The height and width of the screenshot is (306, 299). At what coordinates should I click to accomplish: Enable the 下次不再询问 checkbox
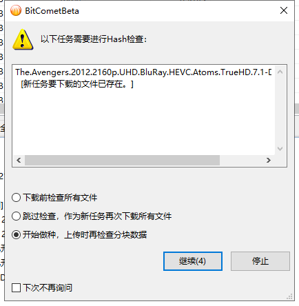(16, 287)
